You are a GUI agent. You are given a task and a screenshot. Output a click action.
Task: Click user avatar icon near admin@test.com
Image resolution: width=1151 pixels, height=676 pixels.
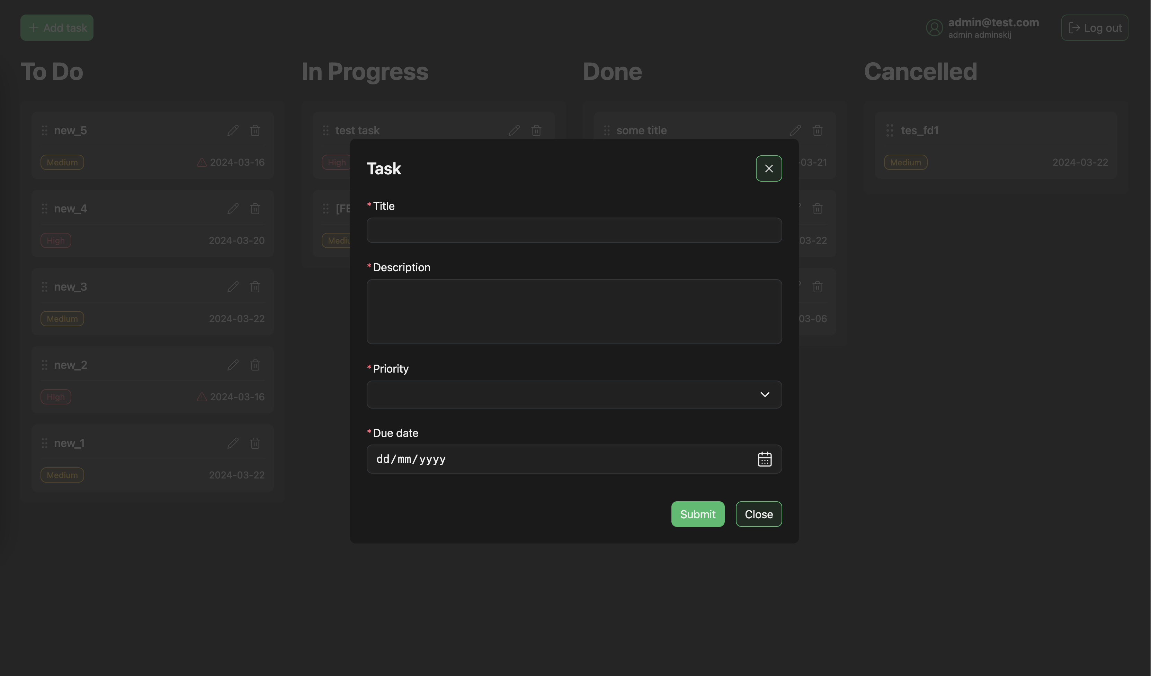tap(934, 28)
